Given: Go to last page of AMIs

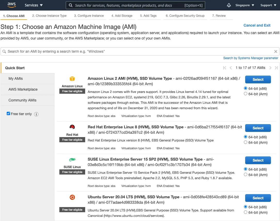Looking at the screenshot, I should [x=276, y=68].
